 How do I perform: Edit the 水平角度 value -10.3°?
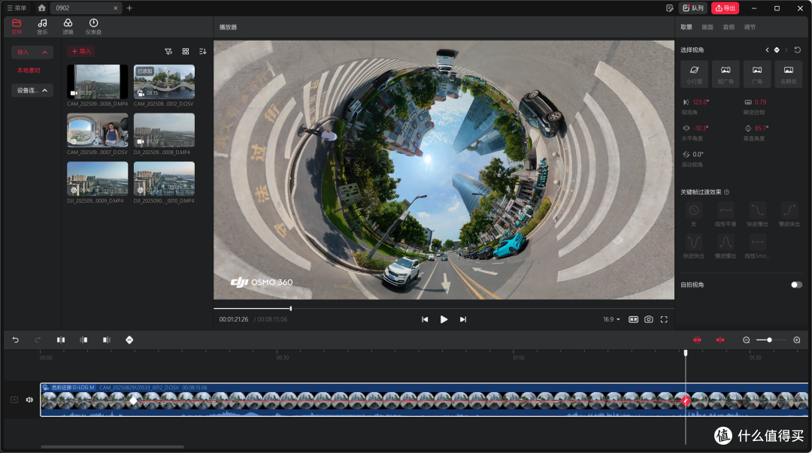[x=701, y=128]
